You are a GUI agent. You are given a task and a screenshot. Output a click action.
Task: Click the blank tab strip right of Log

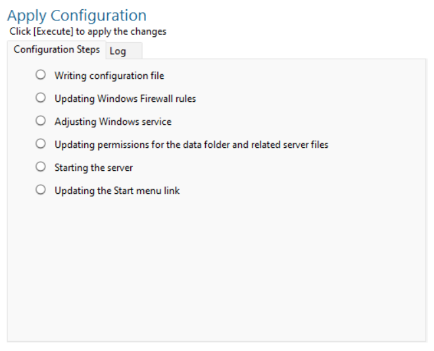(x=283, y=51)
